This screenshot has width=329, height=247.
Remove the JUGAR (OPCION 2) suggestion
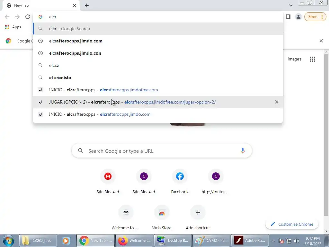(277, 102)
